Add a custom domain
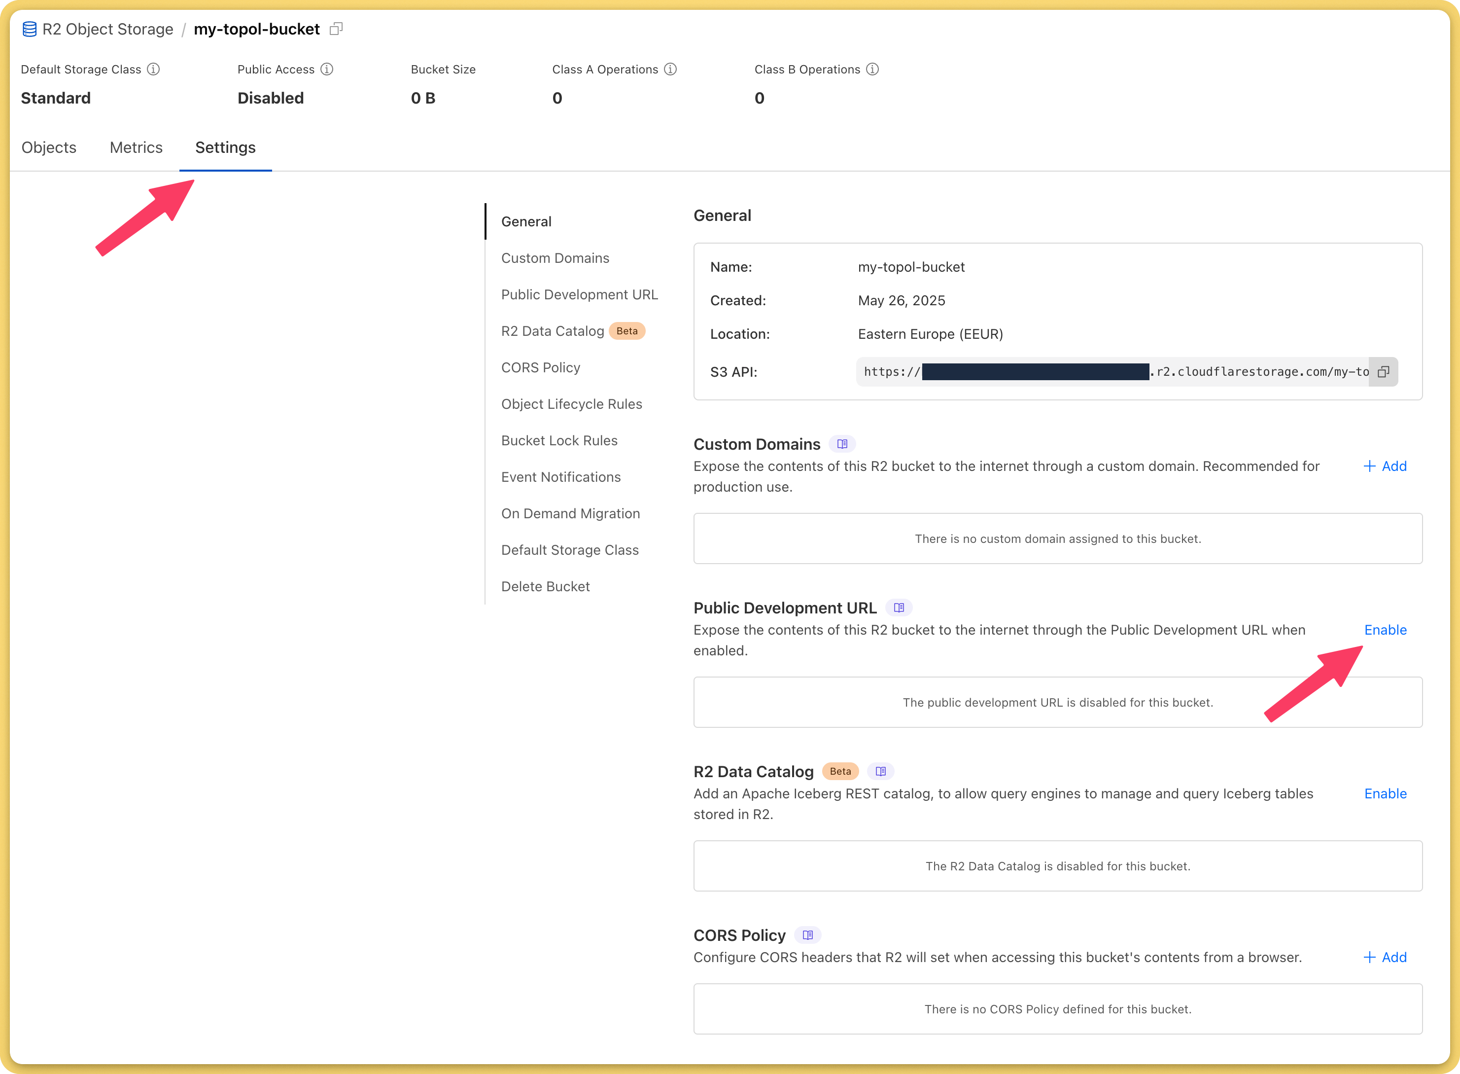1460x1074 pixels. [x=1385, y=466]
